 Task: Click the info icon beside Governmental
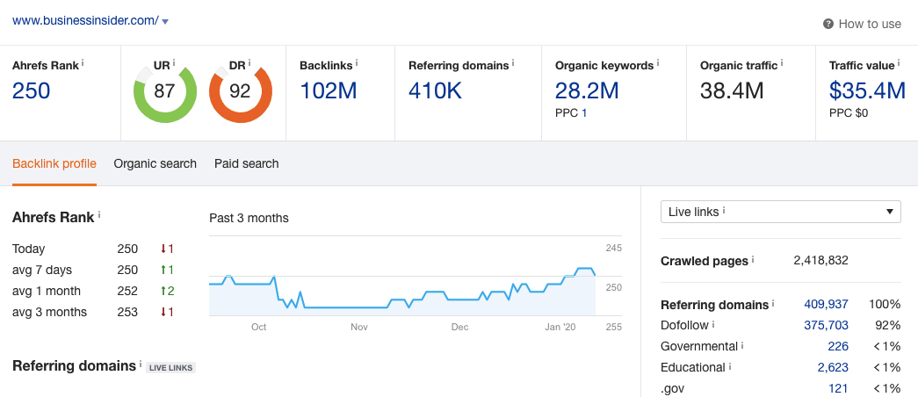click(743, 343)
